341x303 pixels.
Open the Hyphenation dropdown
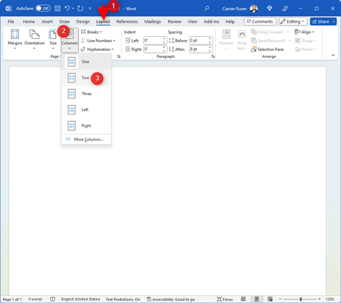point(97,49)
